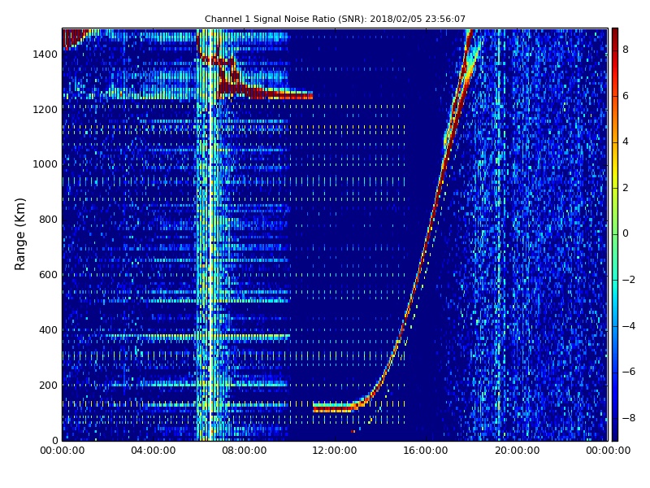
Task: Click the x-axis tick label '16:00:00'
Action: point(426,451)
